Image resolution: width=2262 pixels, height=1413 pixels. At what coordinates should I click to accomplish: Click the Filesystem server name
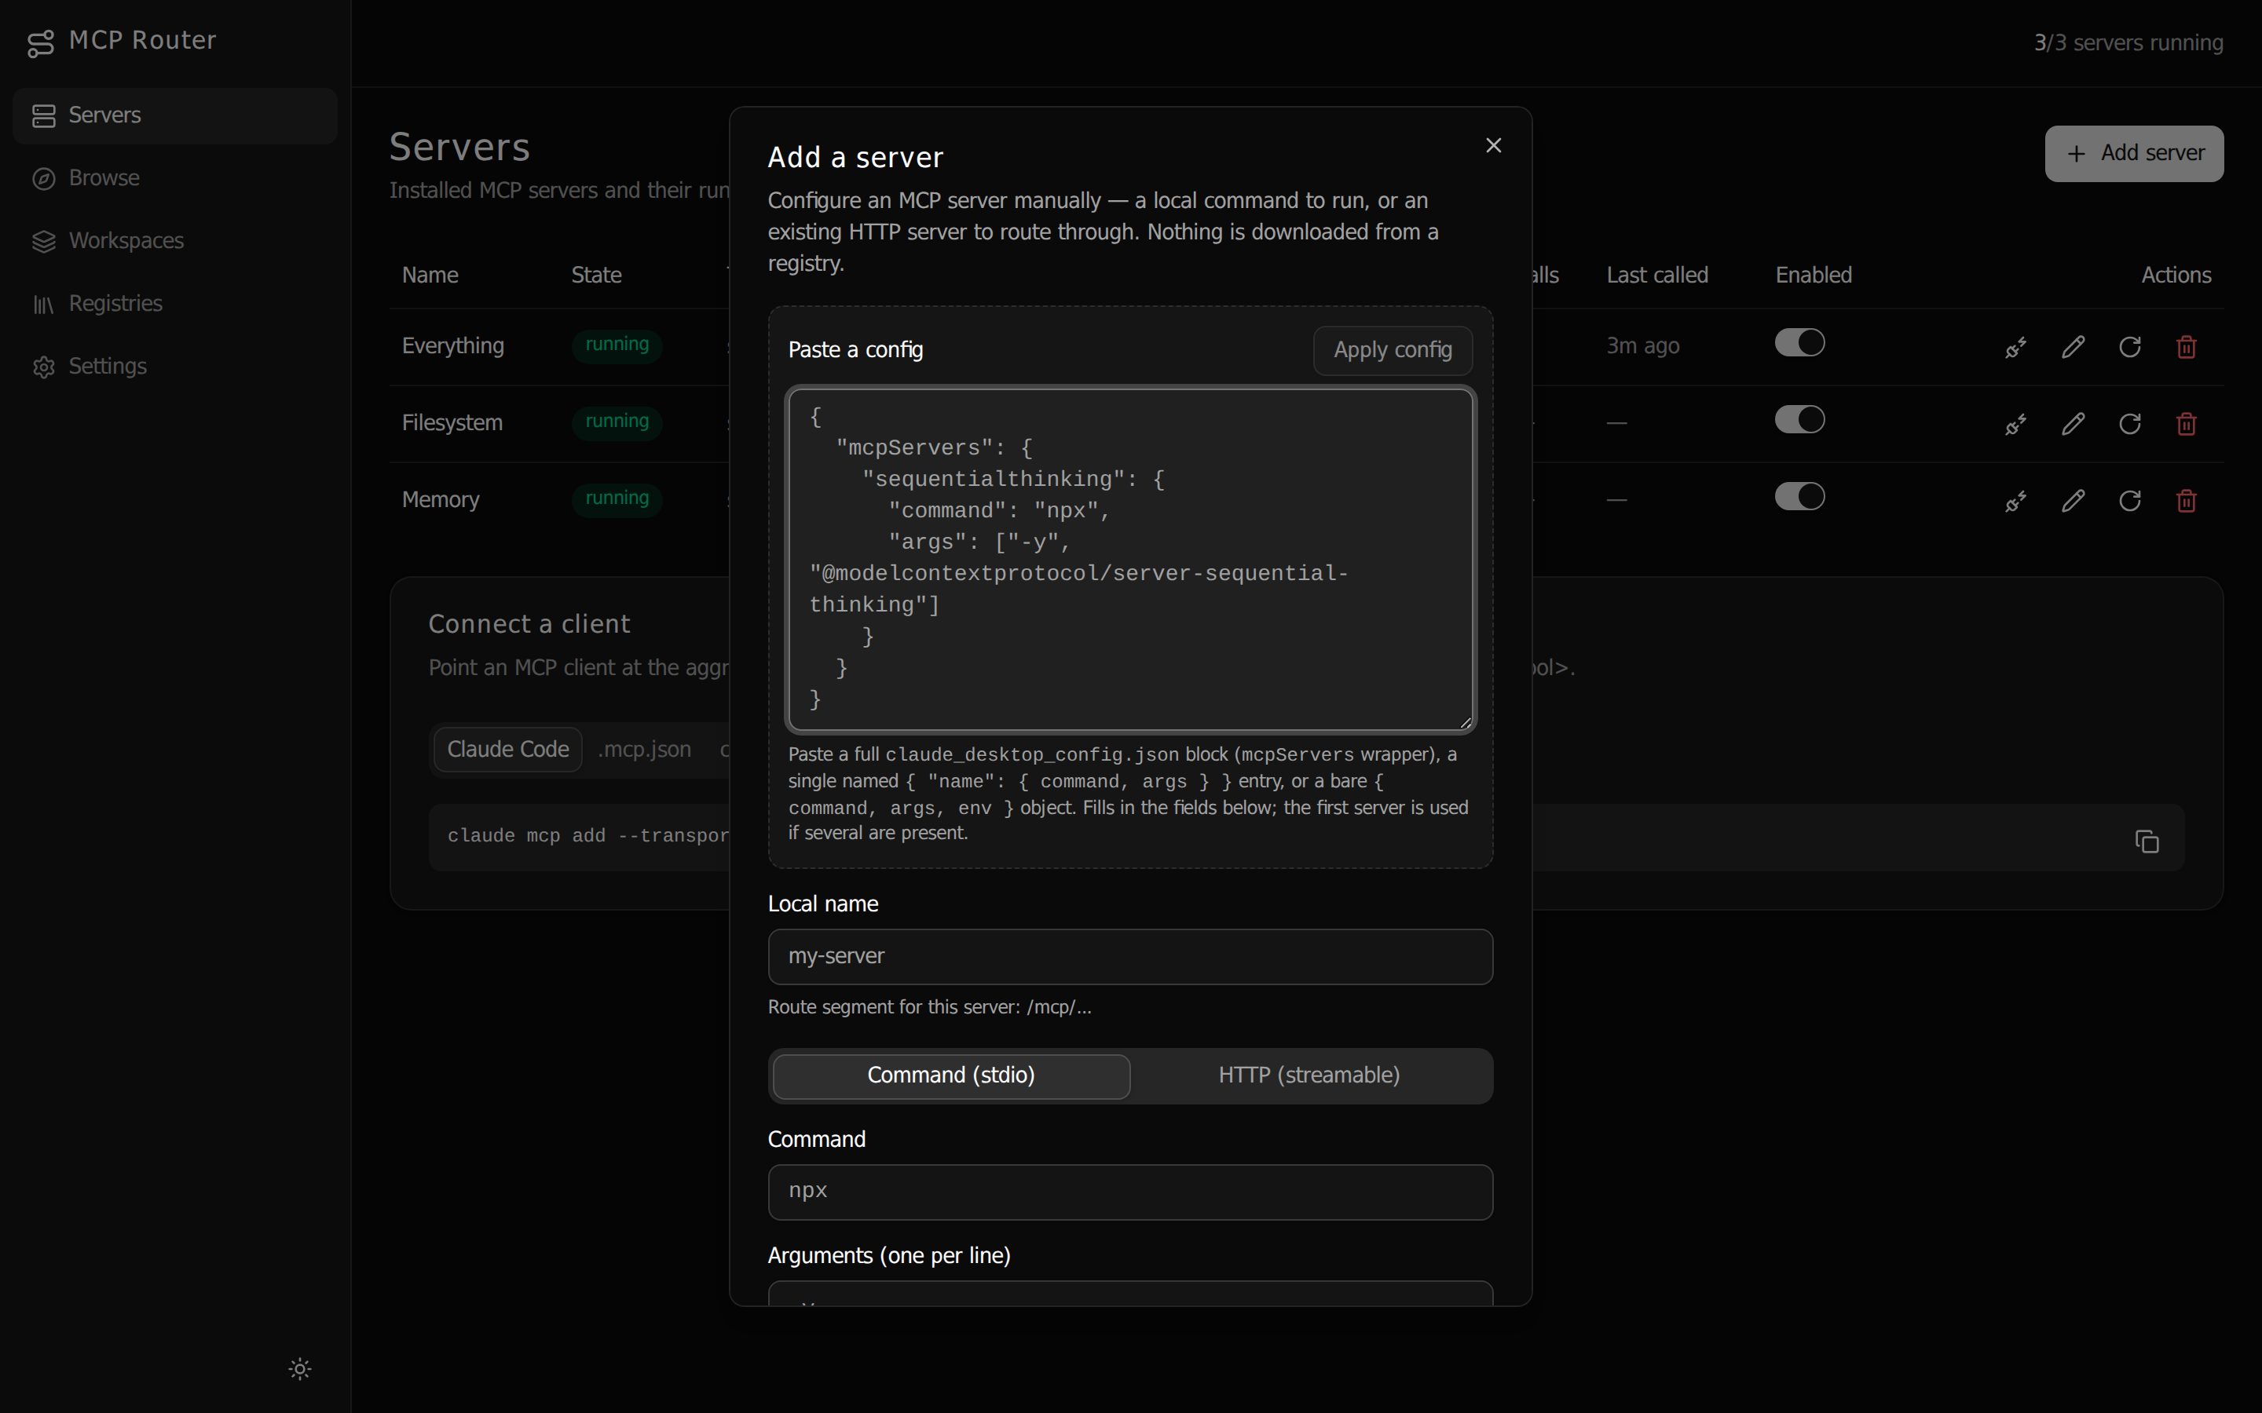click(452, 423)
